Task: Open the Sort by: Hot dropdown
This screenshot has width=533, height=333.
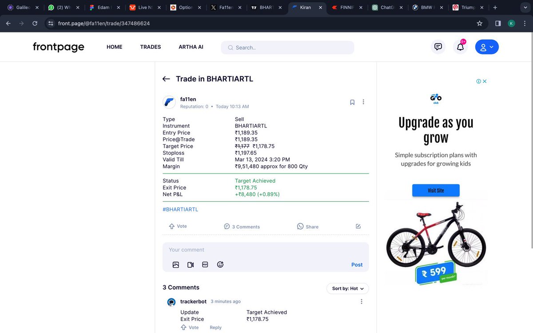Action: [x=348, y=289]
